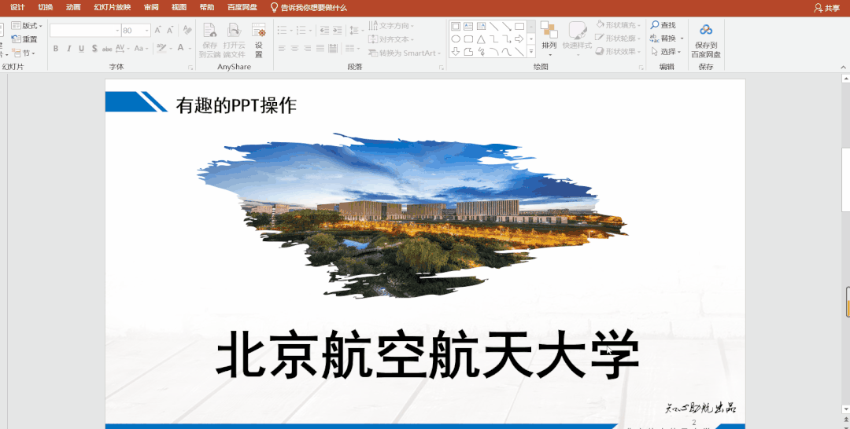This screenshot has width=850, height=429.
Task: Click the 查找 find button
Action: [x=663, y=25]
